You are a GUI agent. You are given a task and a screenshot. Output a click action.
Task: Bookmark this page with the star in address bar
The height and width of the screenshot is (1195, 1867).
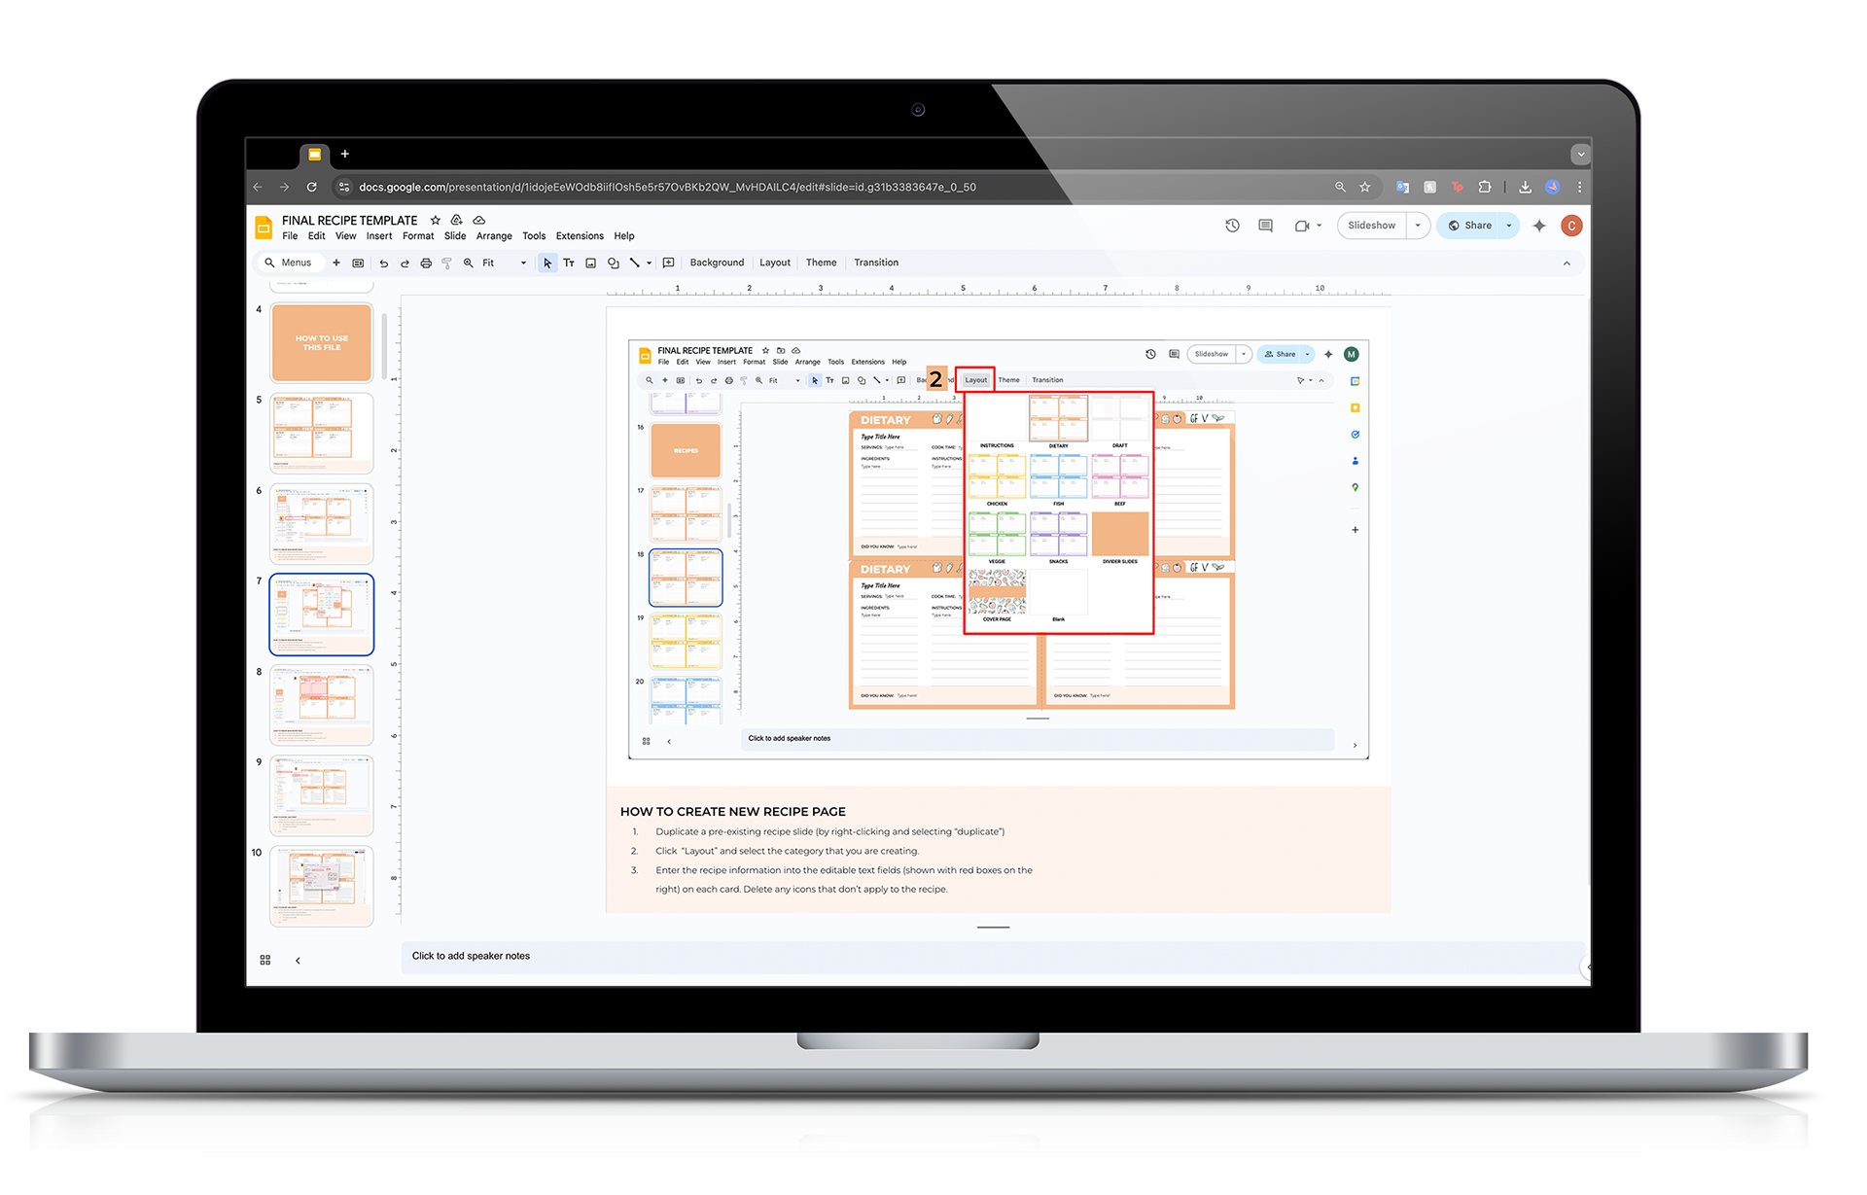(1365, 187)
